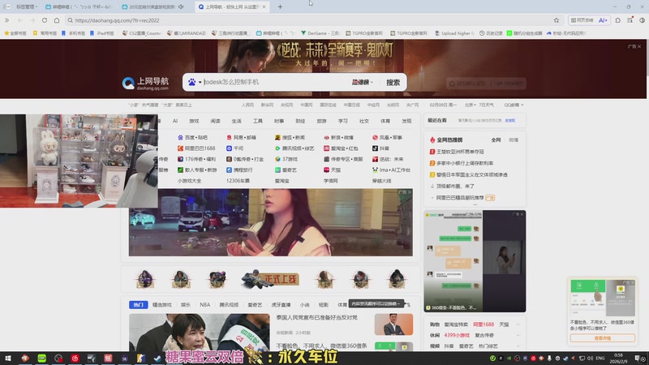649x365 pixels.
Task: Open the 37游戏 link
Action: pyautogui.click(x=286, y=159)
